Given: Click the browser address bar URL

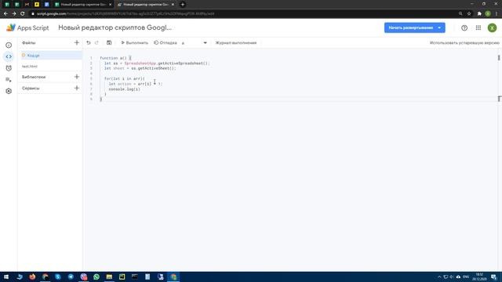Looking at the screenshot, I should click(x=125, y=14).
